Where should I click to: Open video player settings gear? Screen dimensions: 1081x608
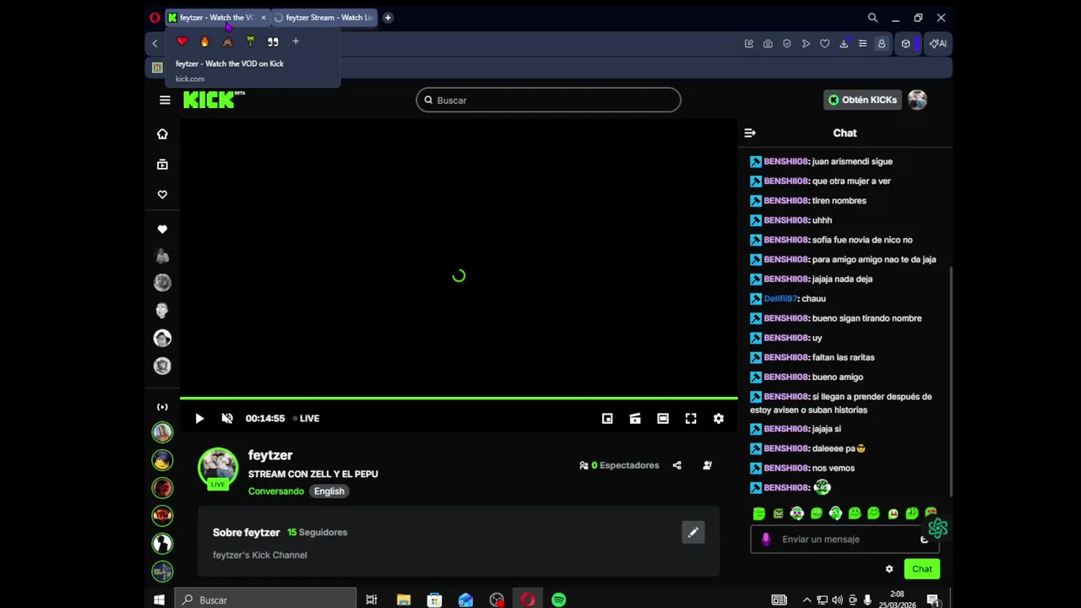click(719, 418)
